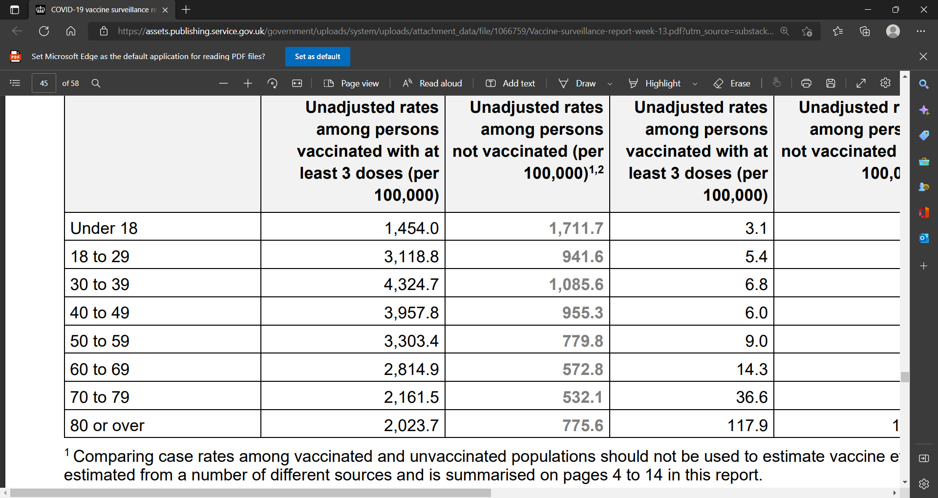
Task: Select the value 572.8
Action: coord(583,369)
